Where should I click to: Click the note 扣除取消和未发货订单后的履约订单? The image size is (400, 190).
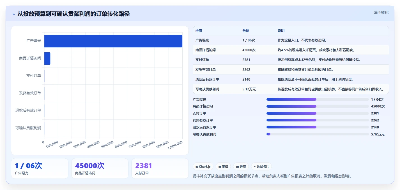click(305, 69)
